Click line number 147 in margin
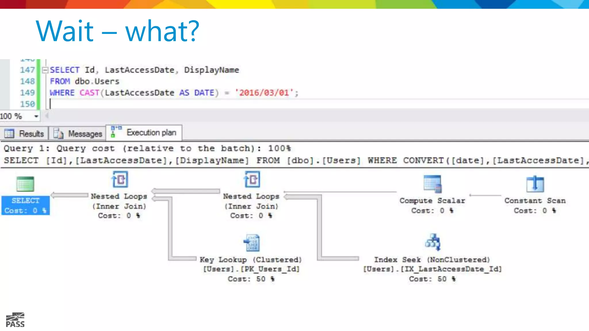The height and width of the screenshot is (331, 589). point(27,70)
